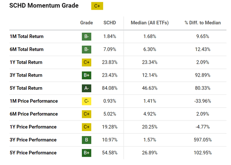
Task: Click the 6M Total Return B- grade badge
Action: (86, 50)
